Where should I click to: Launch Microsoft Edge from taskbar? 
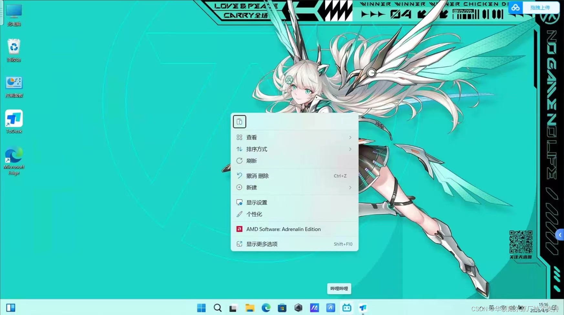[266, 308]
